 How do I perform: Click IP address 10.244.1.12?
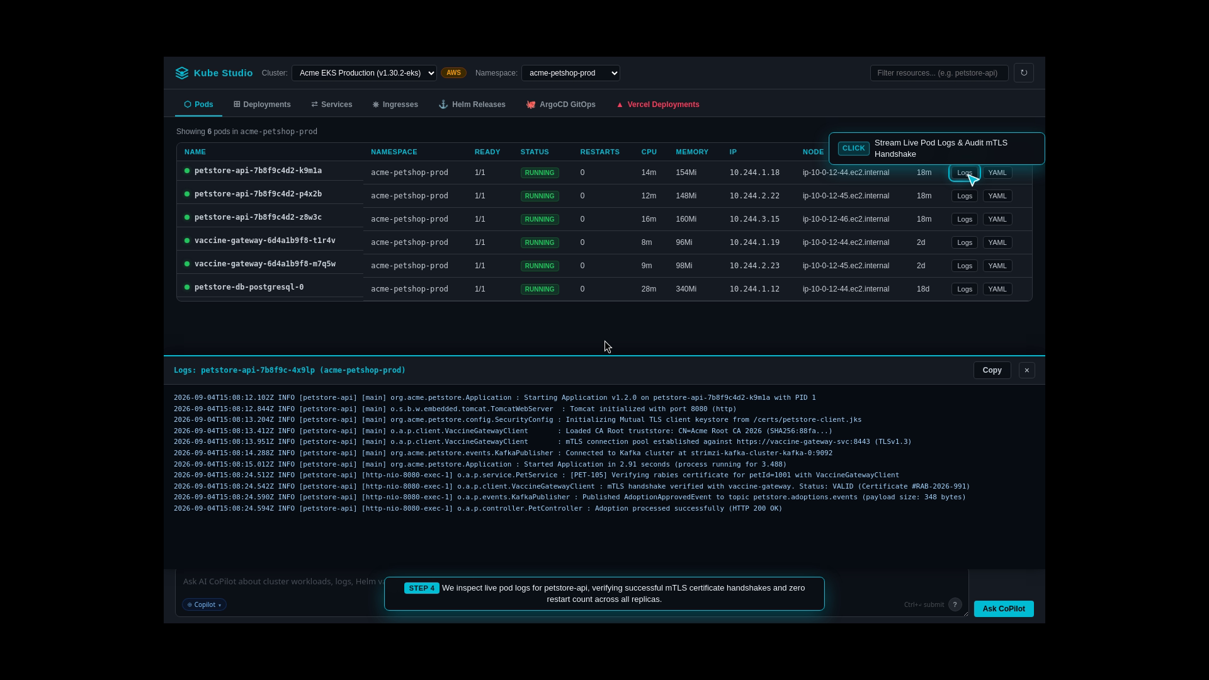point(754,289)
